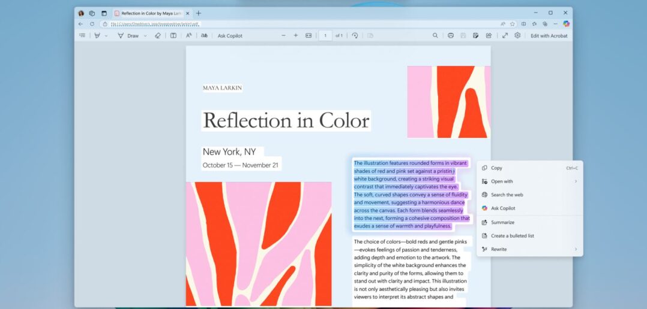Image resolution: width=647 pixels, height=309 pixels.
Task: Click the Edit with Acrobat button
Action: coord(549,36)
